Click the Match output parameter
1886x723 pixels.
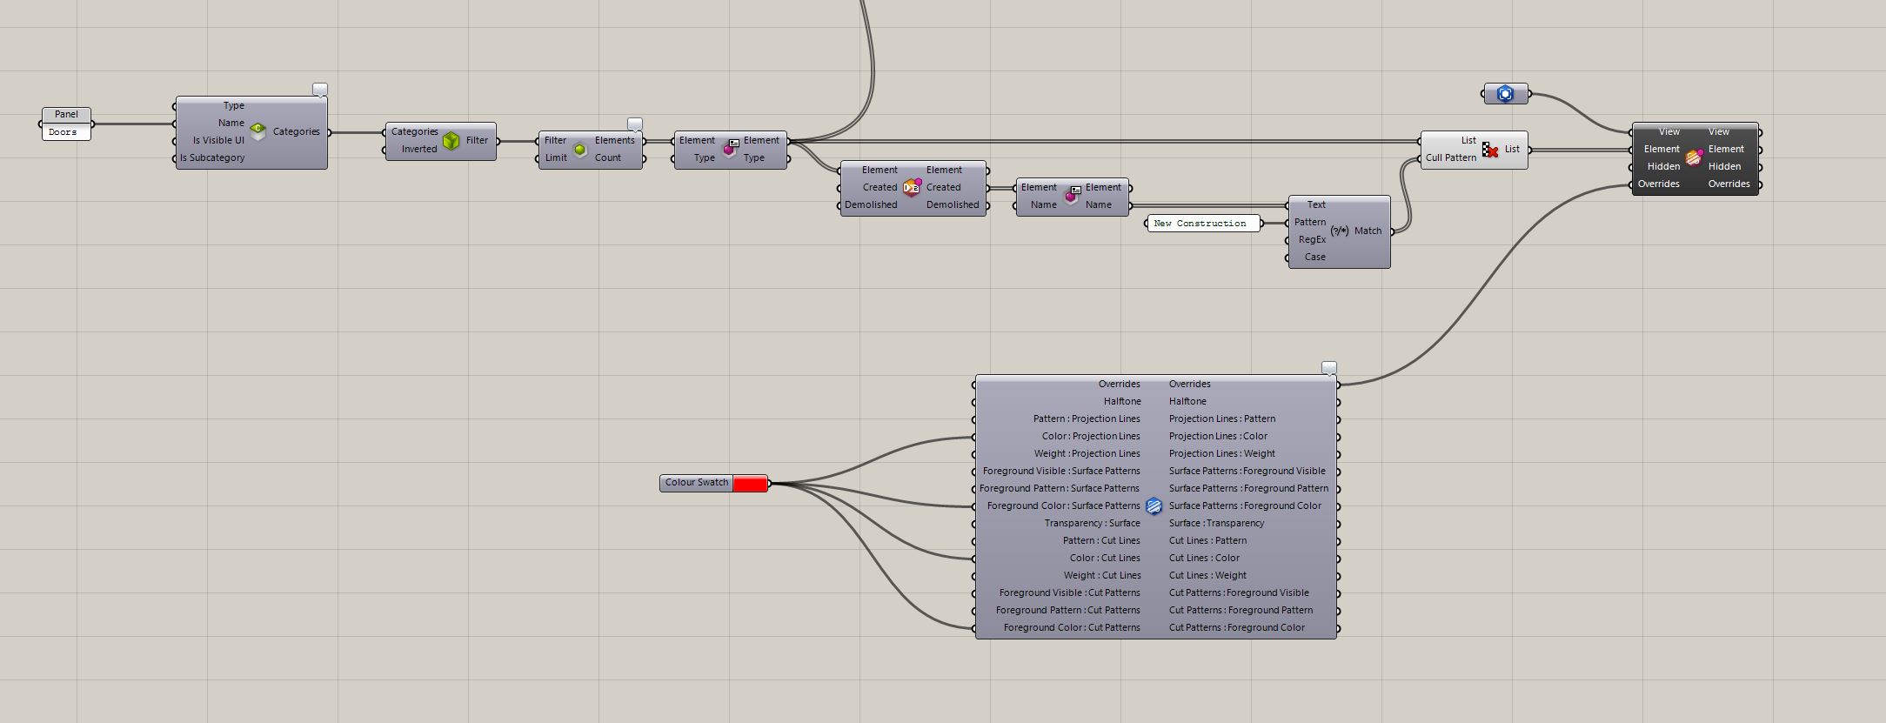(1368, 231)
